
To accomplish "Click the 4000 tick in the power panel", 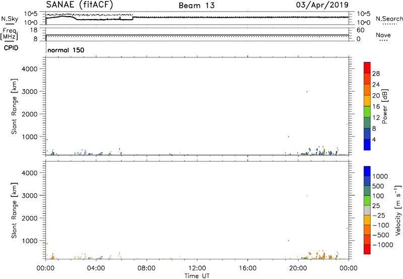I will [30, 69].
